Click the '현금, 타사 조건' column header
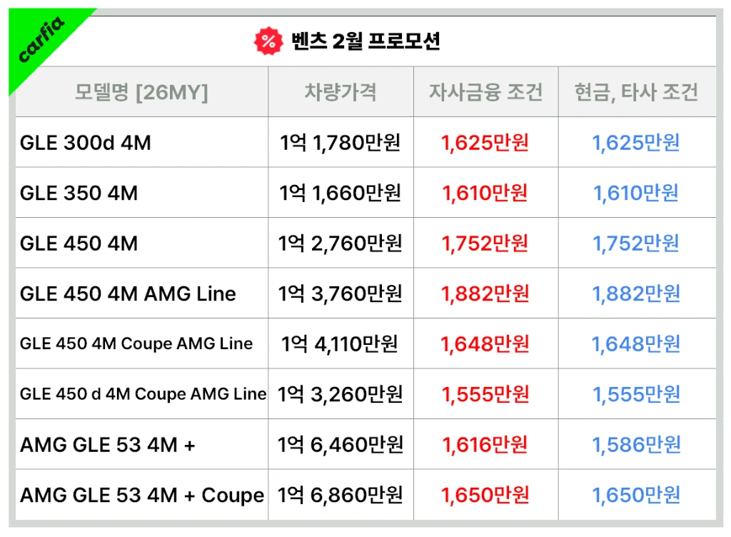Screen dimensions: 731x537 (x=636, y=92)
